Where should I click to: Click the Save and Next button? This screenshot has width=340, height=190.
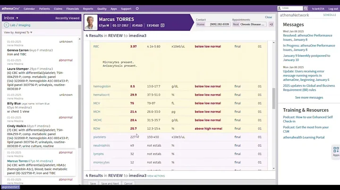tap(110, 183)
